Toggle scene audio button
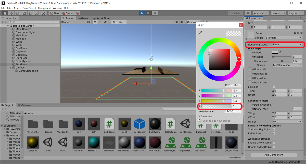 coord(100,22)
